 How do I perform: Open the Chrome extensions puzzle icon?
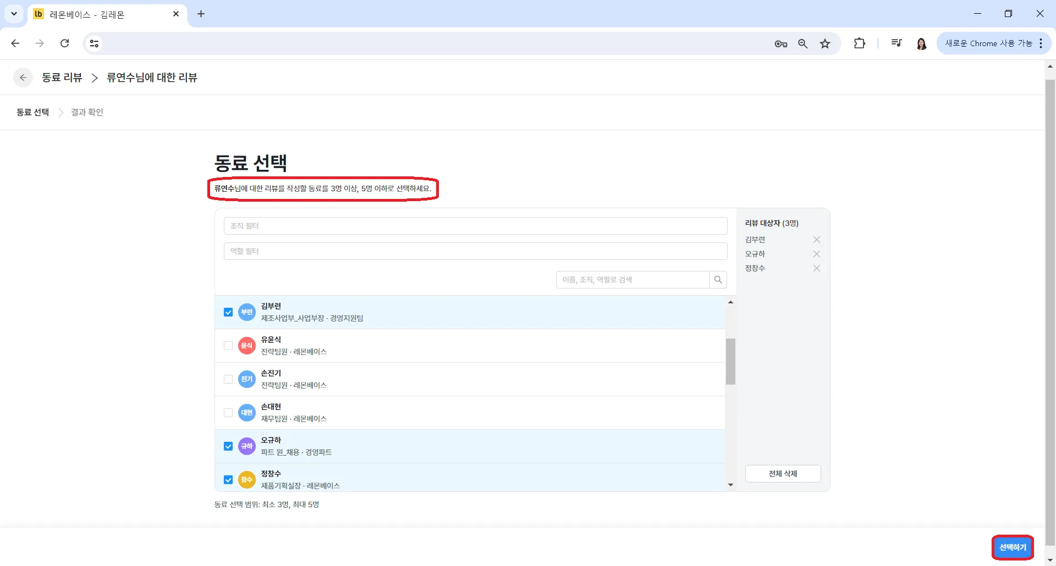coord(859,43)
